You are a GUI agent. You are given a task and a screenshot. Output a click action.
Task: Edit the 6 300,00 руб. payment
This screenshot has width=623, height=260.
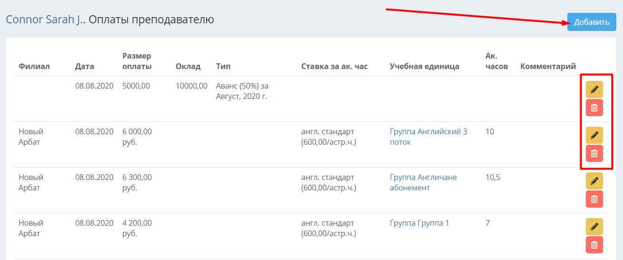click(x=594, y=181)
